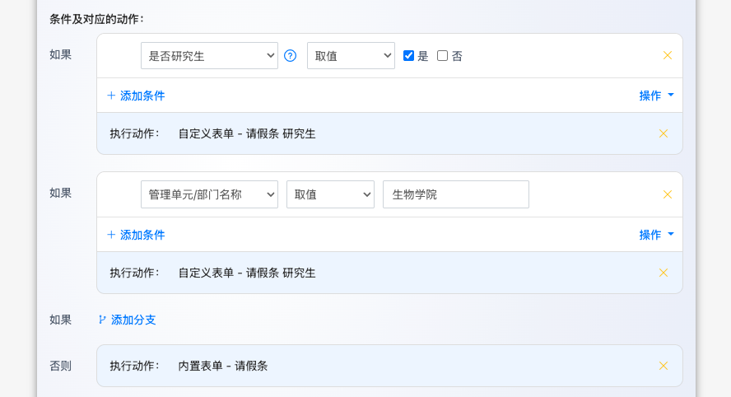Click the 条件及对应的动作 heading

96,19
